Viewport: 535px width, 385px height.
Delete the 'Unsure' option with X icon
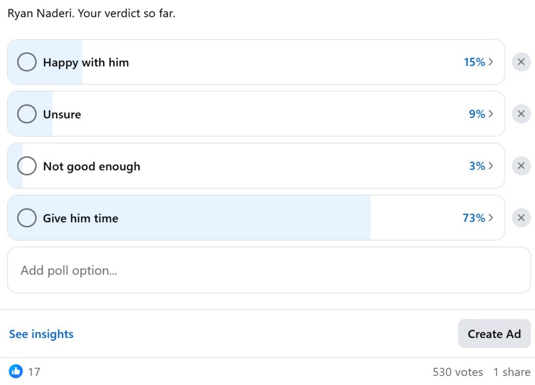click(521, 114)
